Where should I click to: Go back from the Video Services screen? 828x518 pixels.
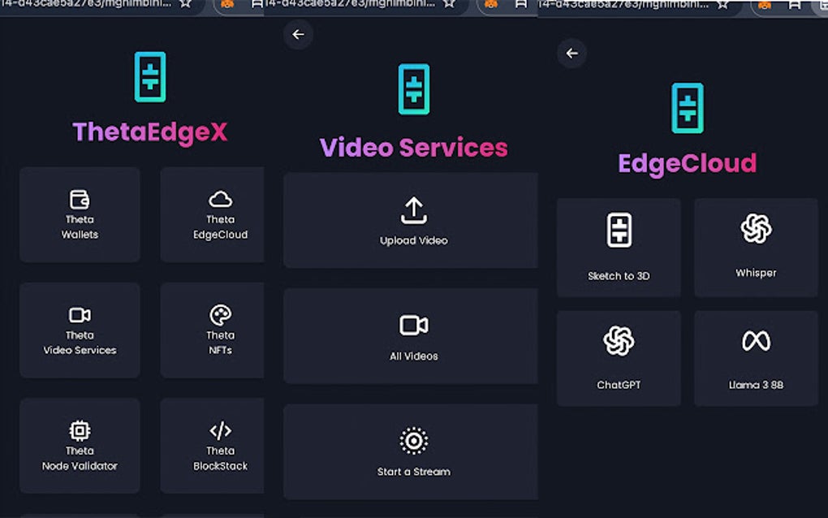(298, 34)
